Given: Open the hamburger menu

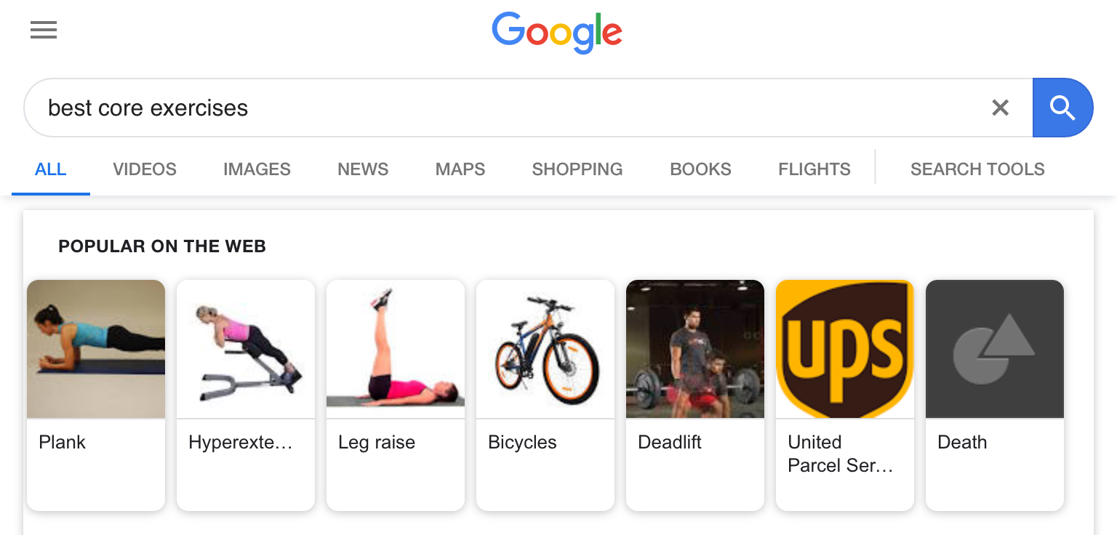Looking at the screenshot, I should point(44,30).
